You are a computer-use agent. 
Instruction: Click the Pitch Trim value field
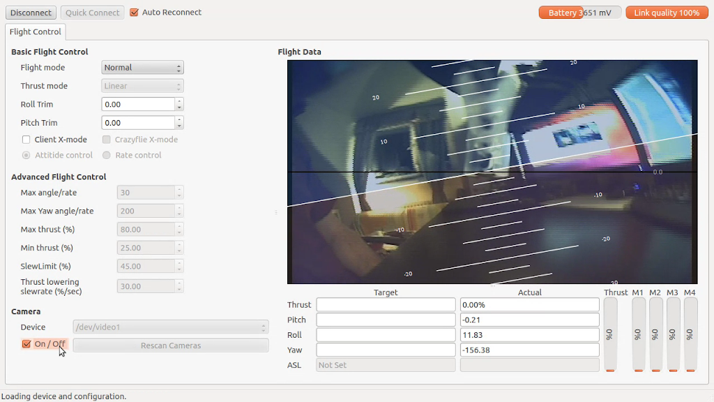[138, 123]
